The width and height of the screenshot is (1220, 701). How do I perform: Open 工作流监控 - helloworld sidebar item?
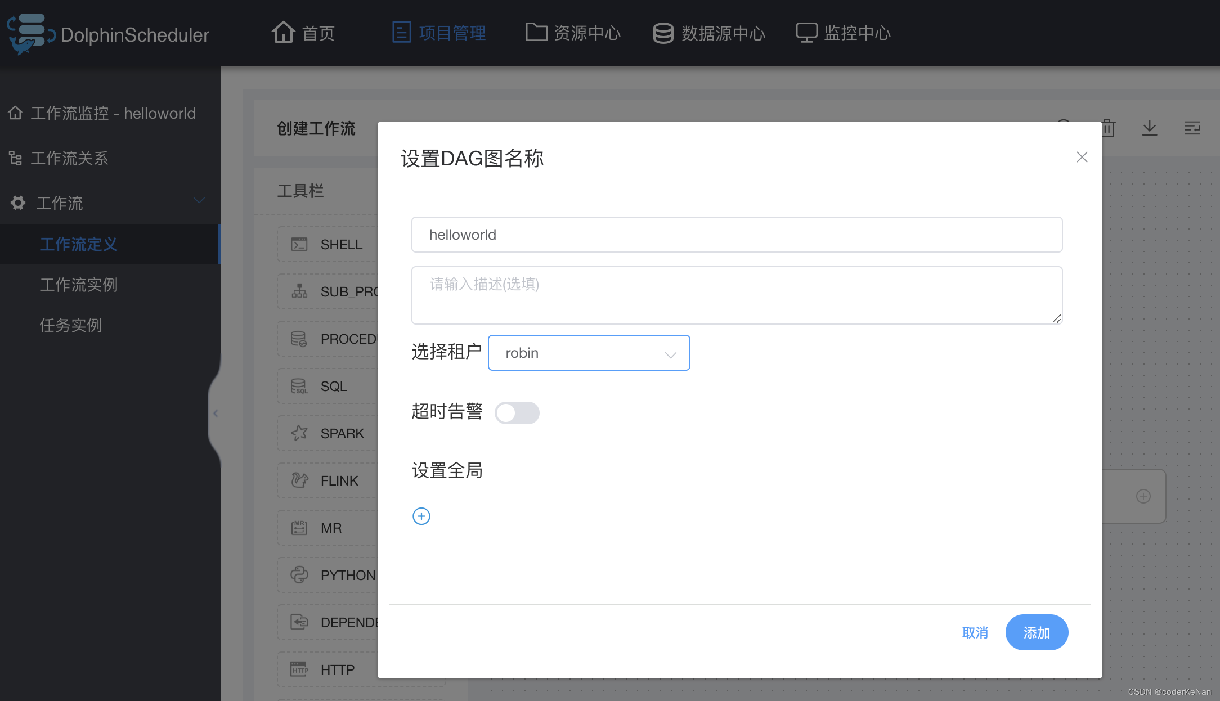110,113
